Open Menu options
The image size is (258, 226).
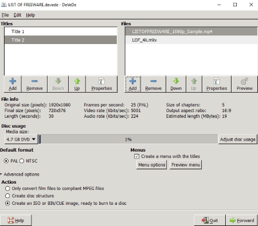tap(152, 165)
